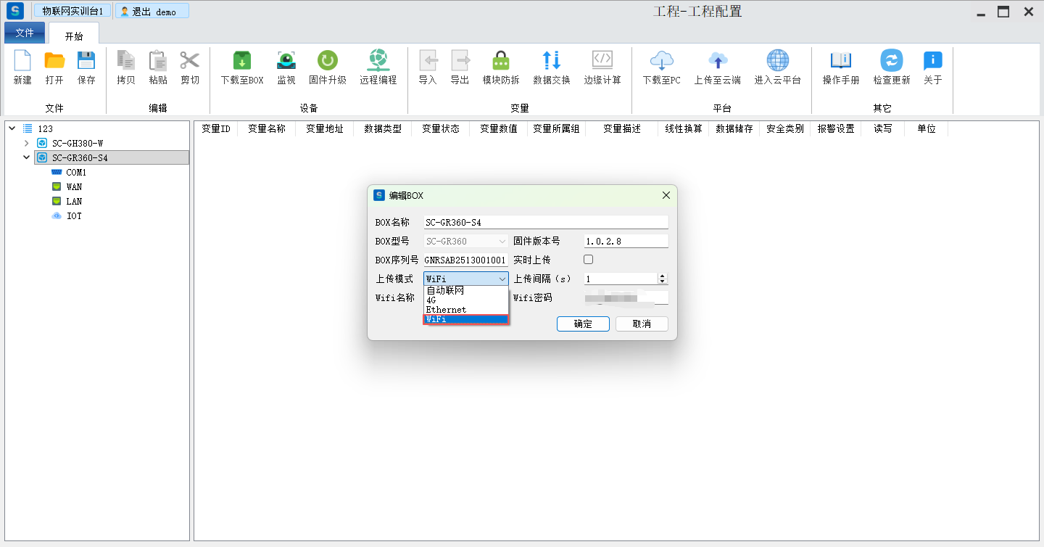The image size is (1044, 547).
Task: Start 固件升级 firmware upgrade
Action: tap(327, 61)
